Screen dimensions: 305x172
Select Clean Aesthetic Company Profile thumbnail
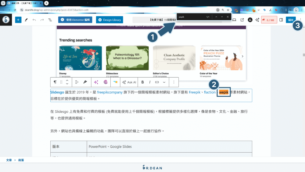(174, 58)
